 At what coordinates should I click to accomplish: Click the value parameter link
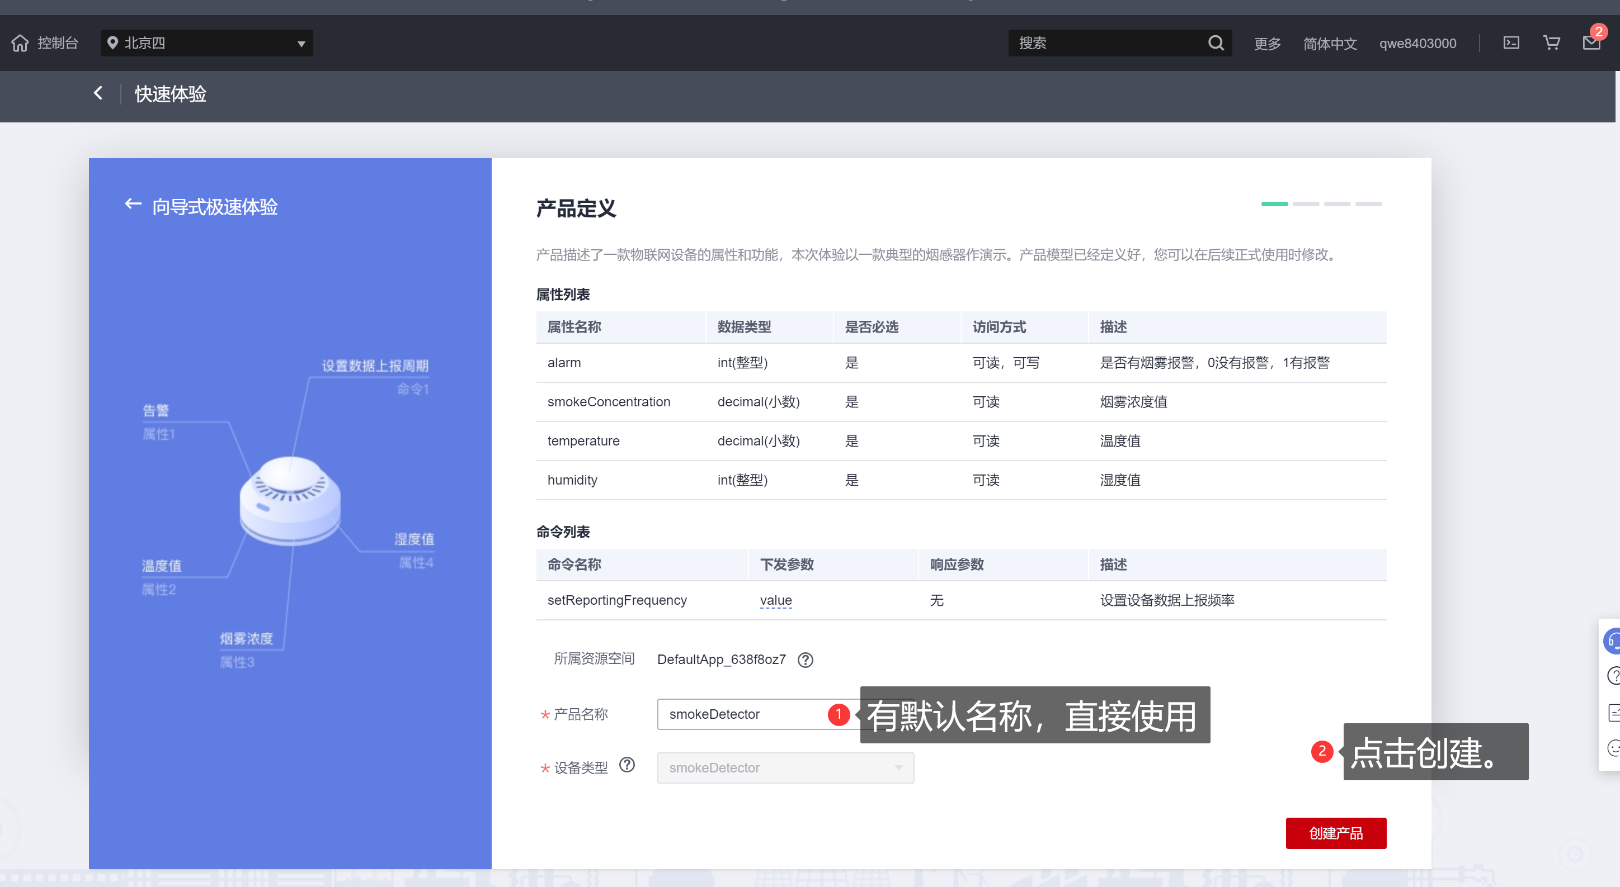click(775, 600)
